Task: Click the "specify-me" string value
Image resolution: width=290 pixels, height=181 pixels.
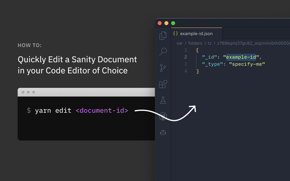Action: coord(247,64)
